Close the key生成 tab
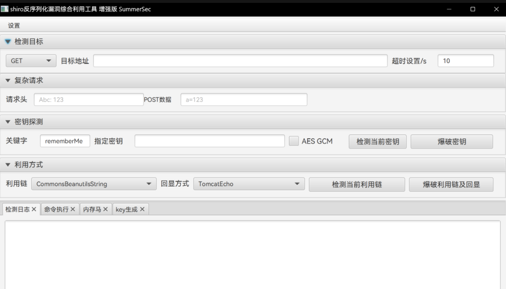Image resolution: width=506 pixels, height=289 pixels. (142, 209)
